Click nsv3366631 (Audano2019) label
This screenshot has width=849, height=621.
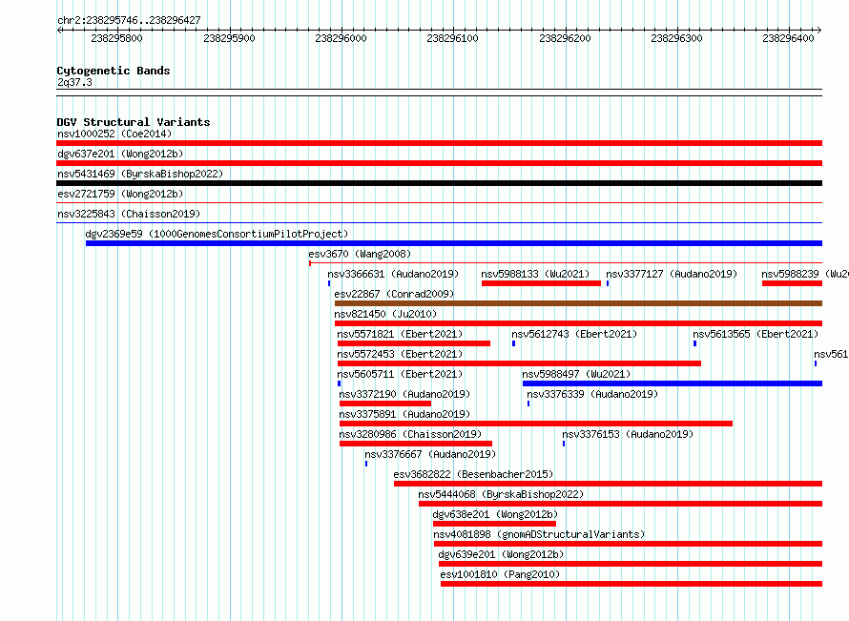(x=393, y=274)
